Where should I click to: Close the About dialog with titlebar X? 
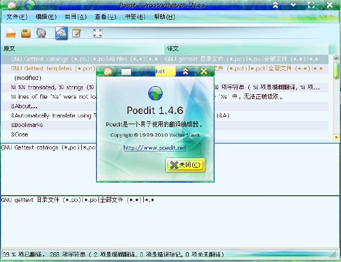click(204, 71)
